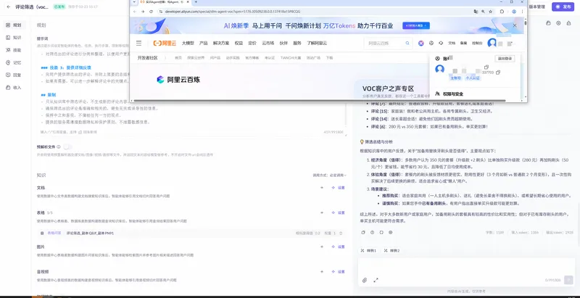The height and width of the screenshot is (298, 580).
Task: Open 设置 for the 音视频 section
Action: click(x=338, y=272)
